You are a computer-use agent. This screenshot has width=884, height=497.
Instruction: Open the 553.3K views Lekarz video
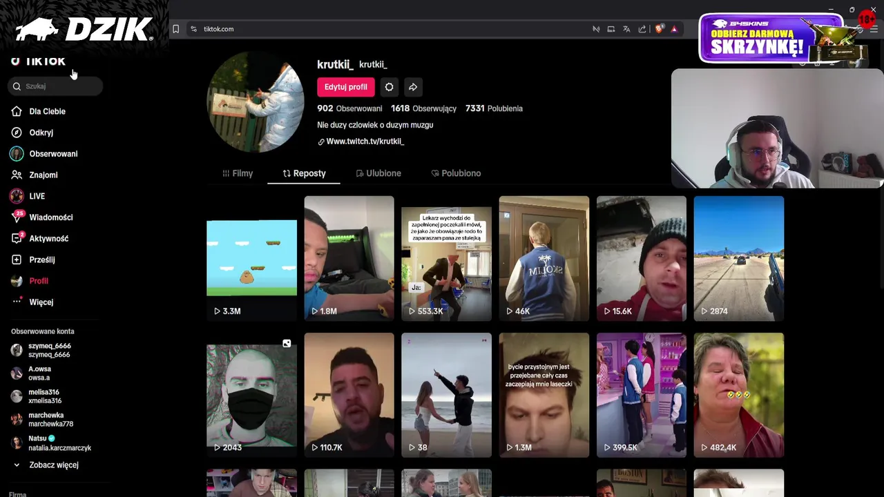446,259
